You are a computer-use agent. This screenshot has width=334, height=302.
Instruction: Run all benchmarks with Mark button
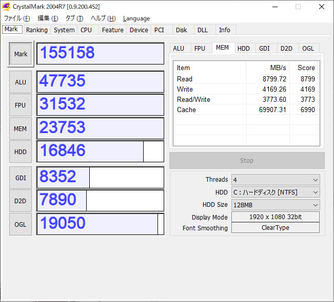[x=21, y=54]
